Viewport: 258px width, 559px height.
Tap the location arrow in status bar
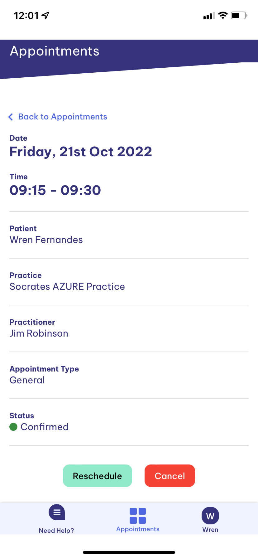(x=45, y=15)
